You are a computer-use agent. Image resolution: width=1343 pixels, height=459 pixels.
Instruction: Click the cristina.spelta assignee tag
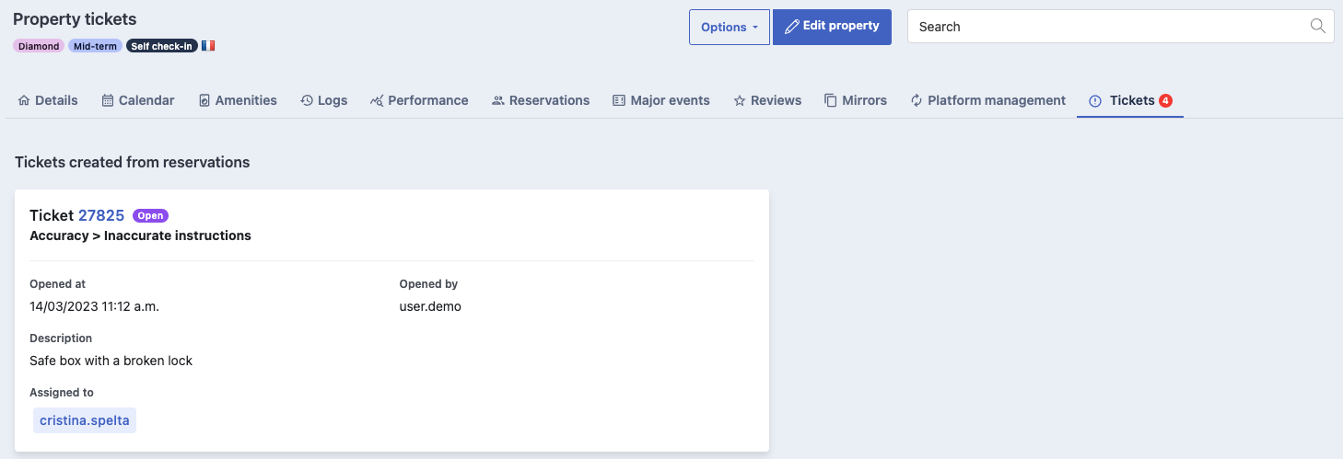click(x=85, y=420)
